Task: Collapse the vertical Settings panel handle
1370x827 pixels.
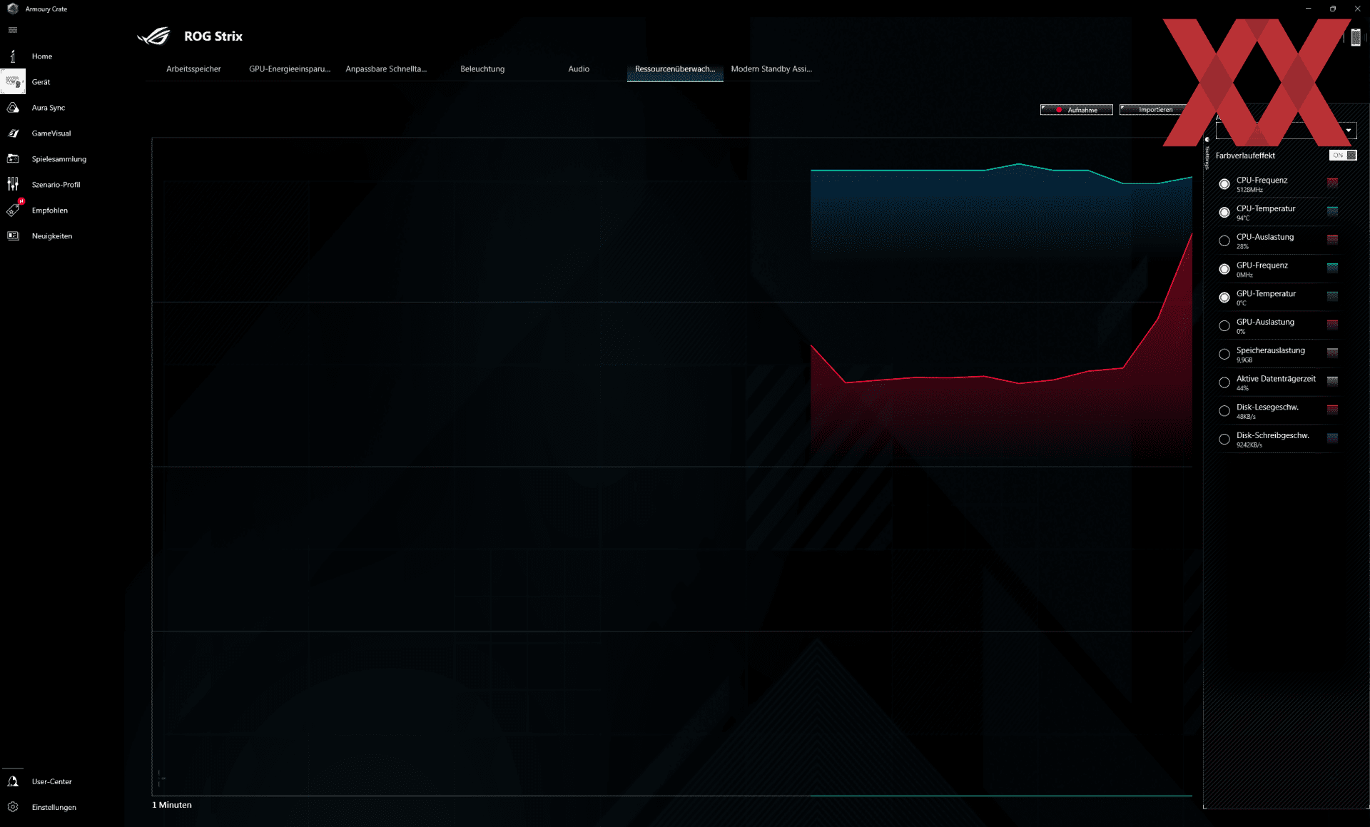Action: pyautogui.click(x=1207, y=154)
